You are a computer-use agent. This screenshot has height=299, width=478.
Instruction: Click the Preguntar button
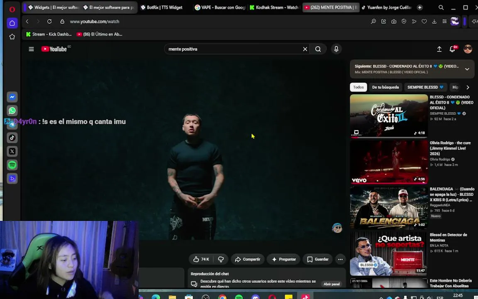tap(283, 259)
